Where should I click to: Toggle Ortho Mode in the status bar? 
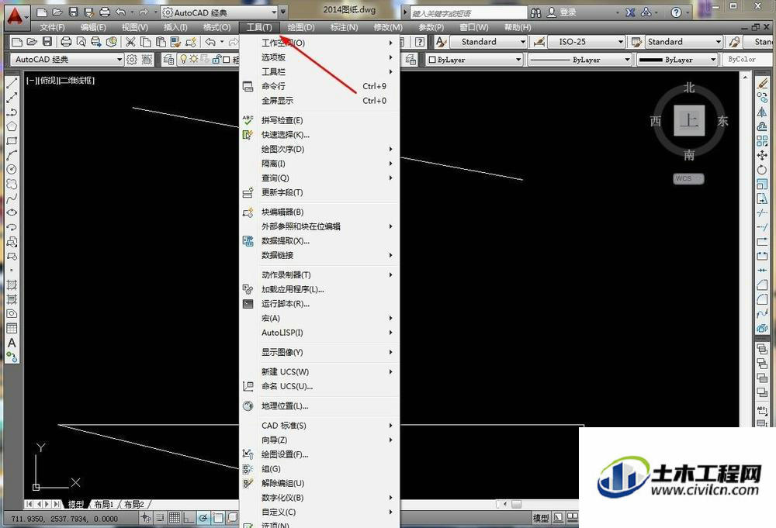coord(189,518)
